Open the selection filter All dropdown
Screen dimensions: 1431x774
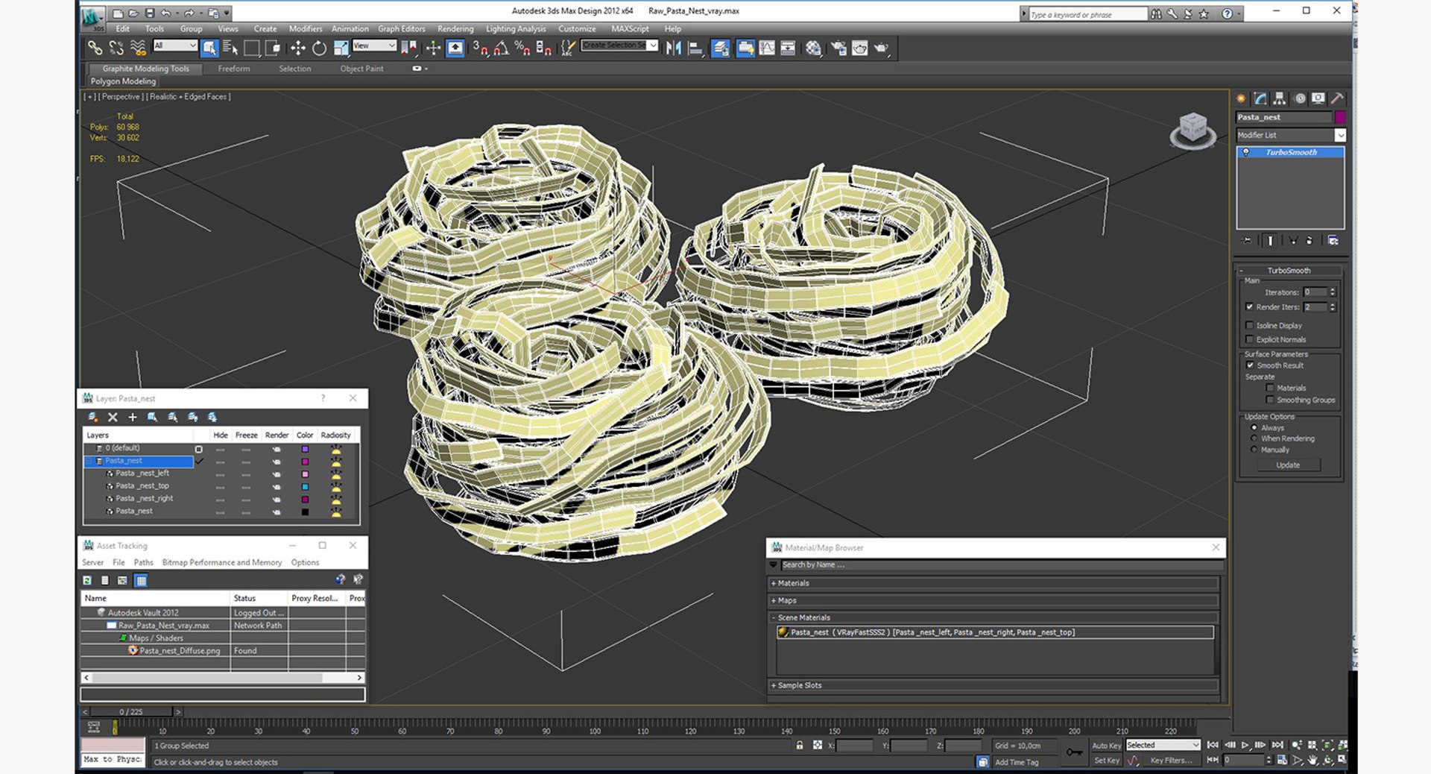[x=175, y=45]
